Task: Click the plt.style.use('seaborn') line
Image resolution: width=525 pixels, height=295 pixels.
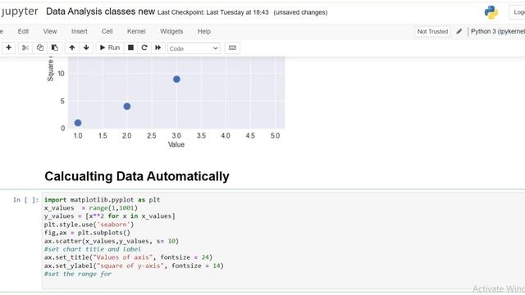Action: point(89,225)
